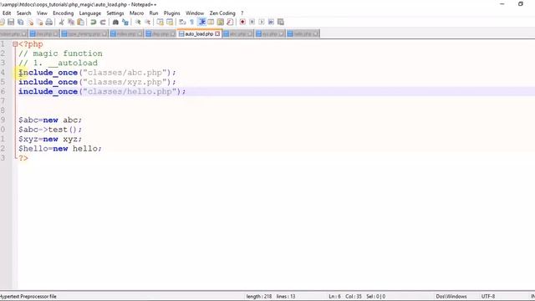Image resolution: width=535 pixels, height=301 pixels.
Task: Click the macro Playback icon
Action: [262, 23]
